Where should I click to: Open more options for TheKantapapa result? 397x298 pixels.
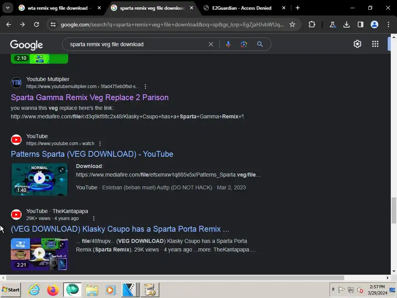click(x=94, y=218)
